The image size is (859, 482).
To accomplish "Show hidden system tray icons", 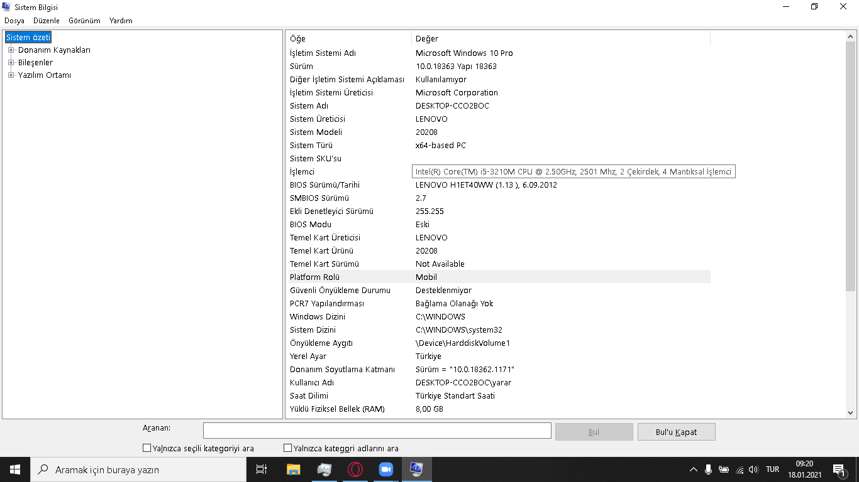I will [x=694, y=469].
